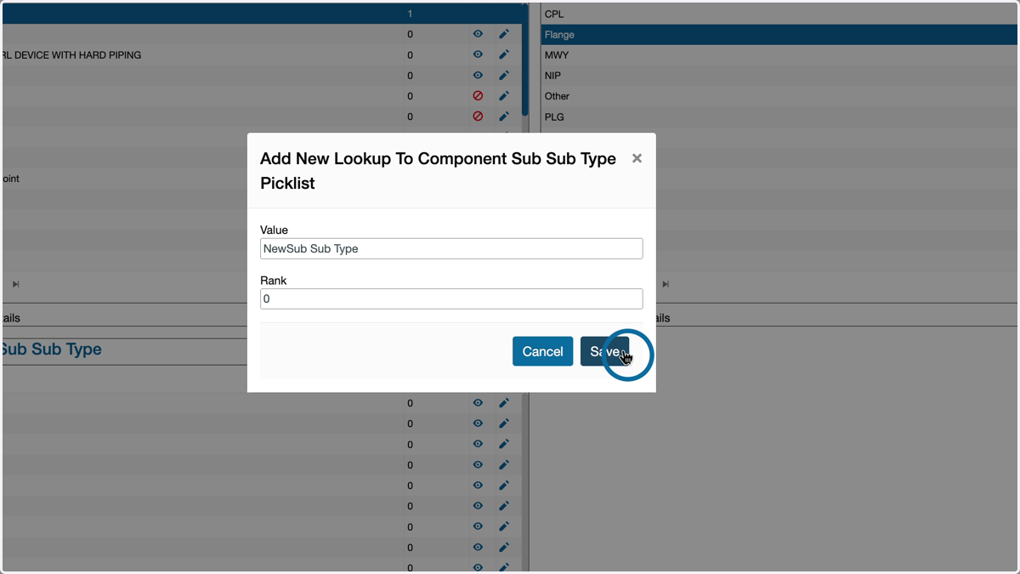This screenshot has width=1020, height=574.
Task: Click the topmost pencil icon in lower table
Action: (x=504, y=403)
